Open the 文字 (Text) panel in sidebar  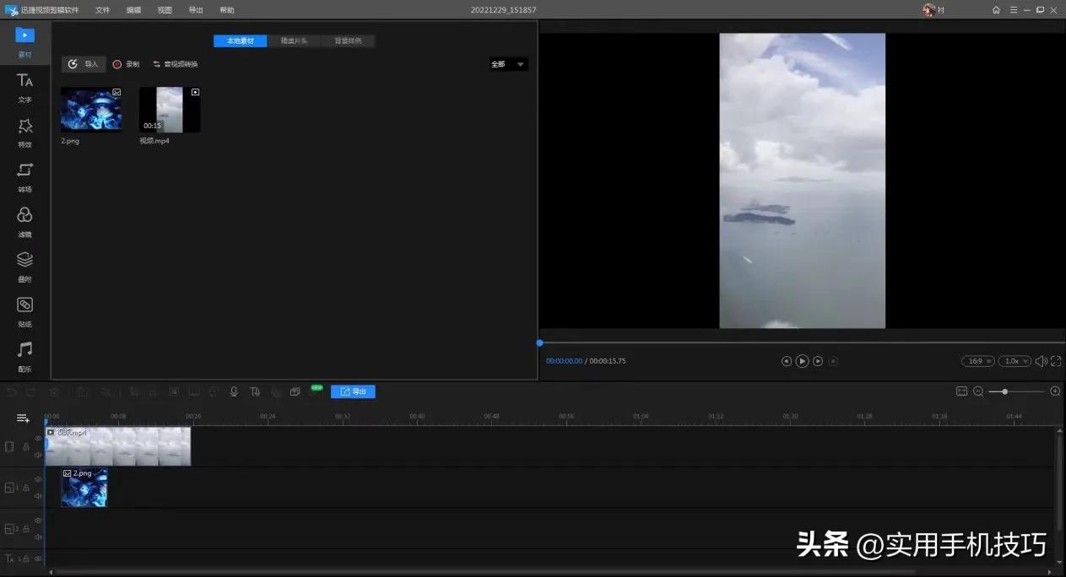24,88
